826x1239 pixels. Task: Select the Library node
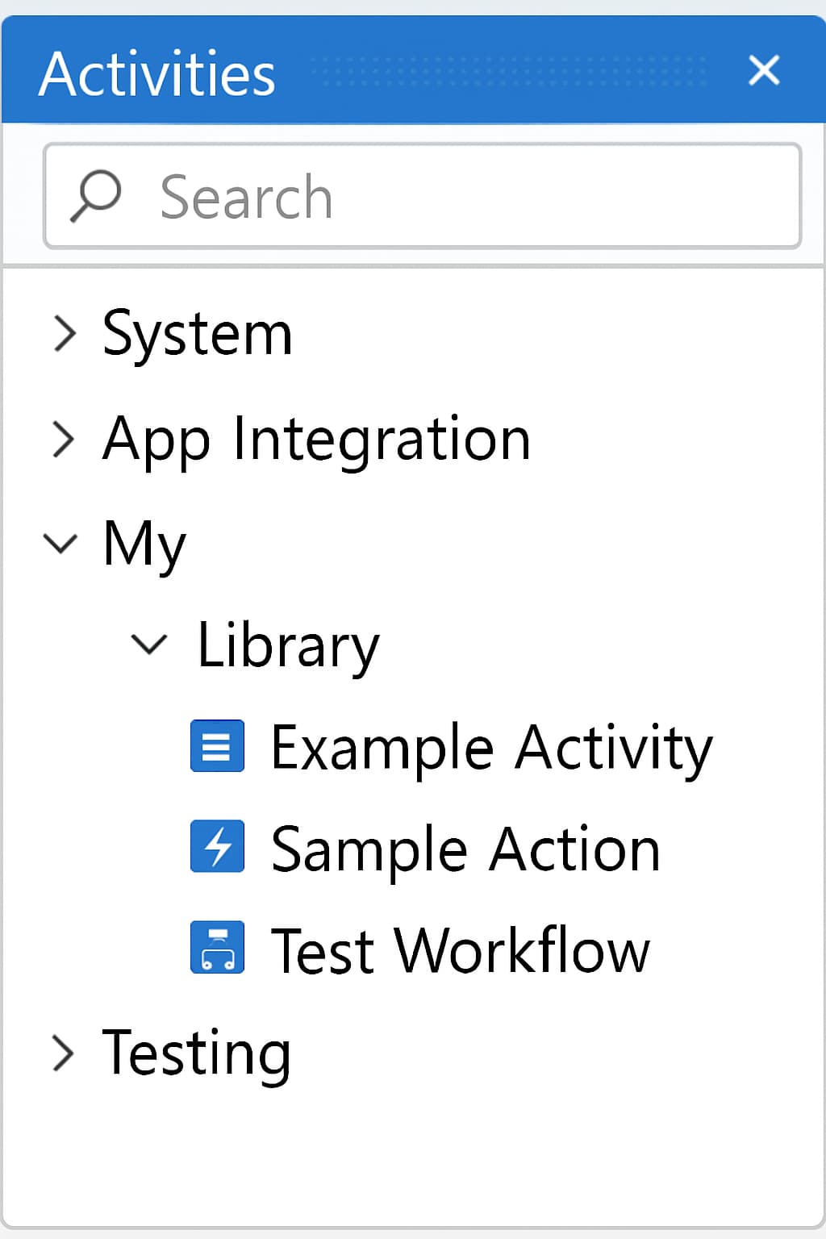pos(289,645)
